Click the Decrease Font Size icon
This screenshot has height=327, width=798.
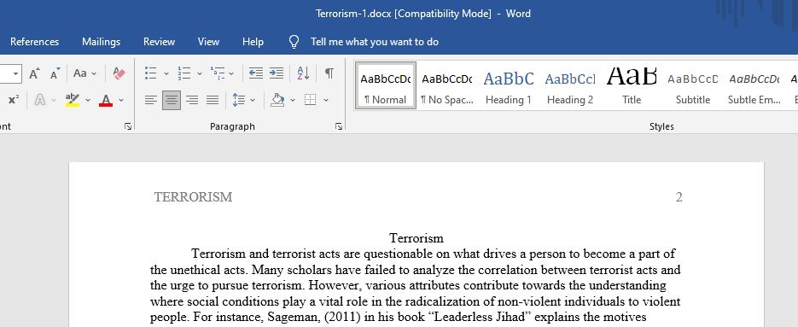click(55, 73)
